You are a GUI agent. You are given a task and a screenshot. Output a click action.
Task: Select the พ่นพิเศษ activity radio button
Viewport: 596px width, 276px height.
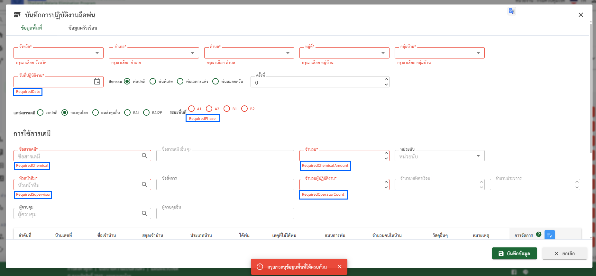[x=153, y=81]
